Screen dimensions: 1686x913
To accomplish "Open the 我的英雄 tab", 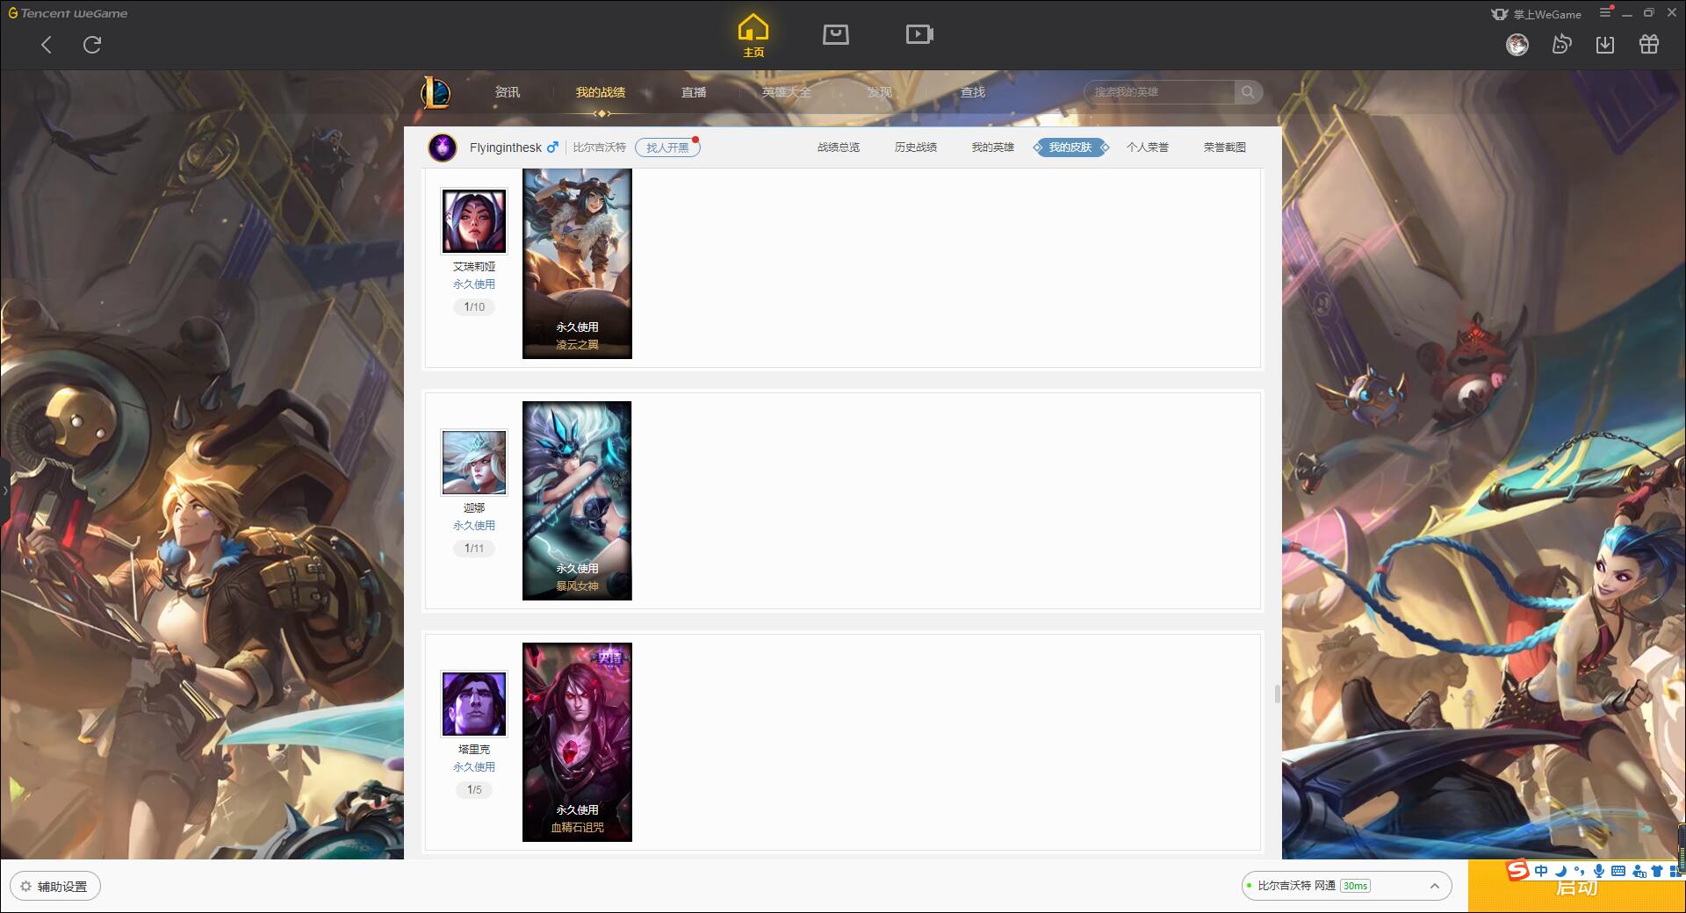I will [993, 147].
